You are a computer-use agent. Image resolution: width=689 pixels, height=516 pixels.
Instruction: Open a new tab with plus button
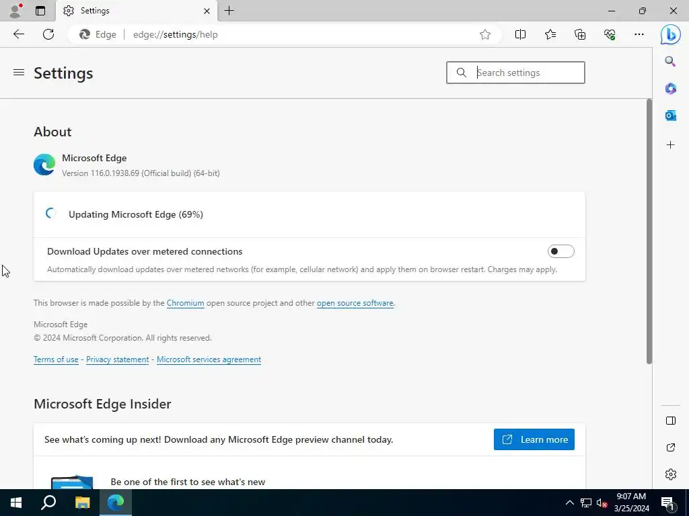pos(229,11)
